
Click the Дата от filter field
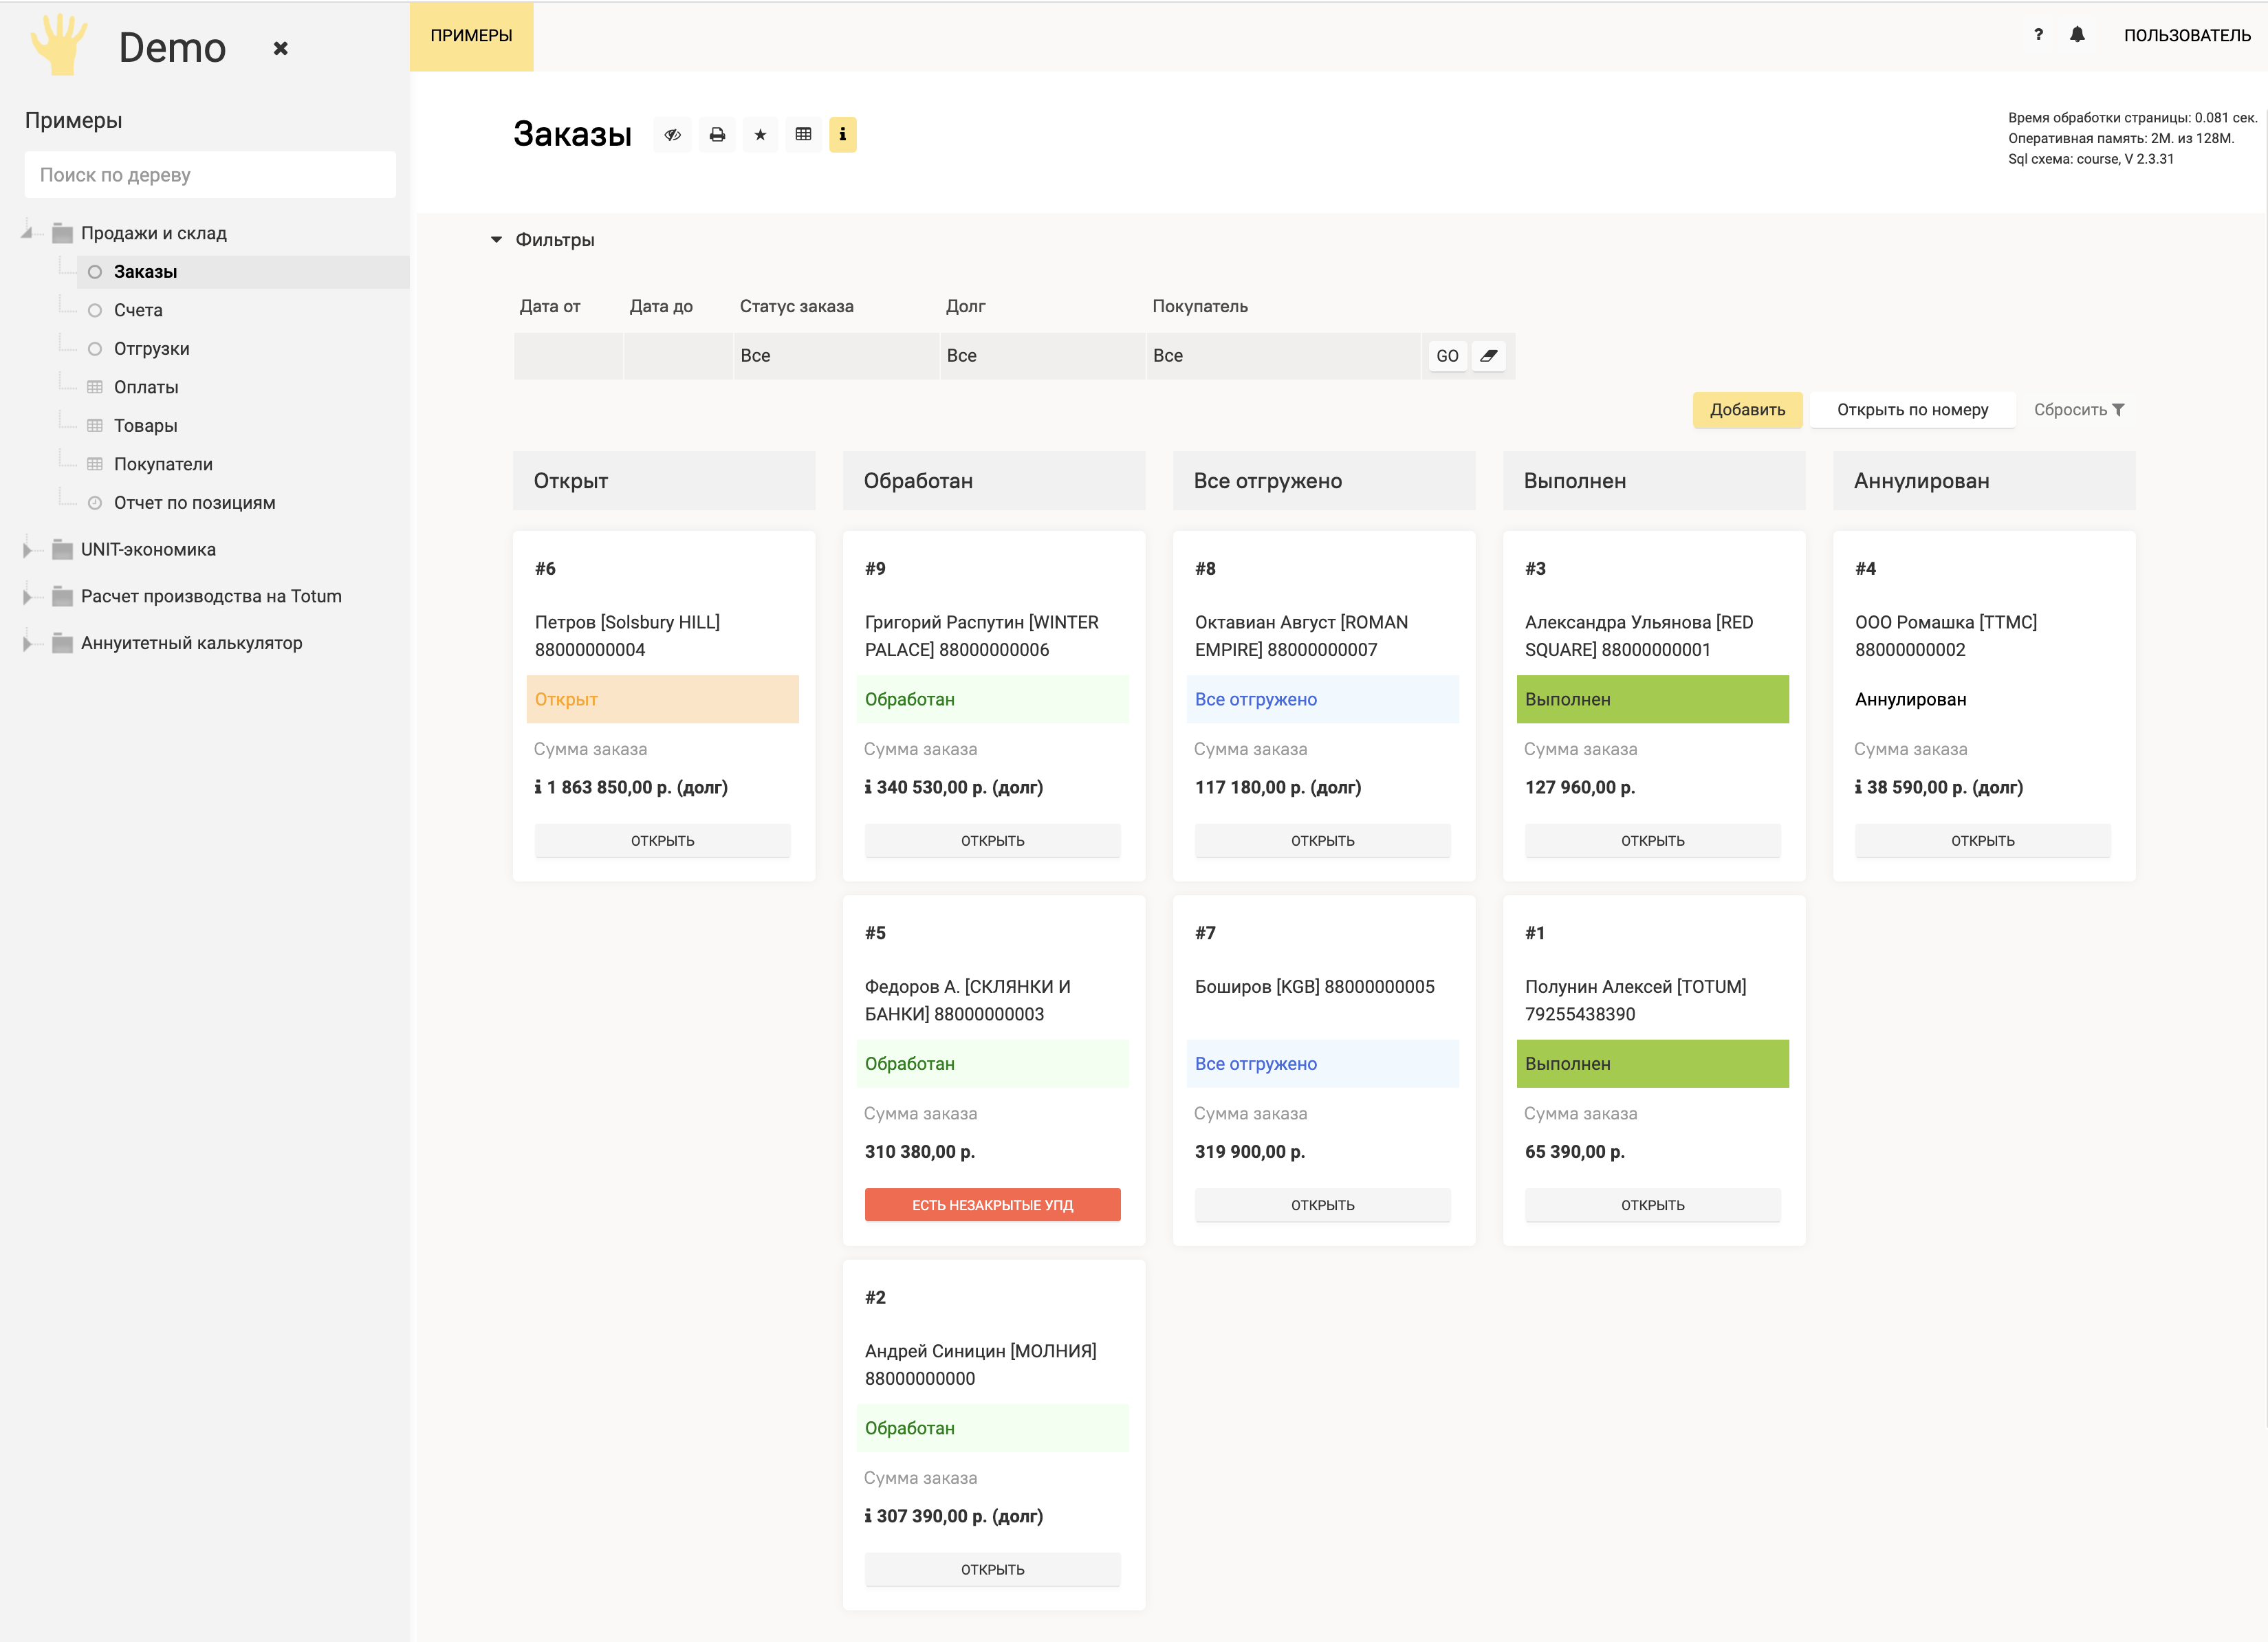click(568, 356)
